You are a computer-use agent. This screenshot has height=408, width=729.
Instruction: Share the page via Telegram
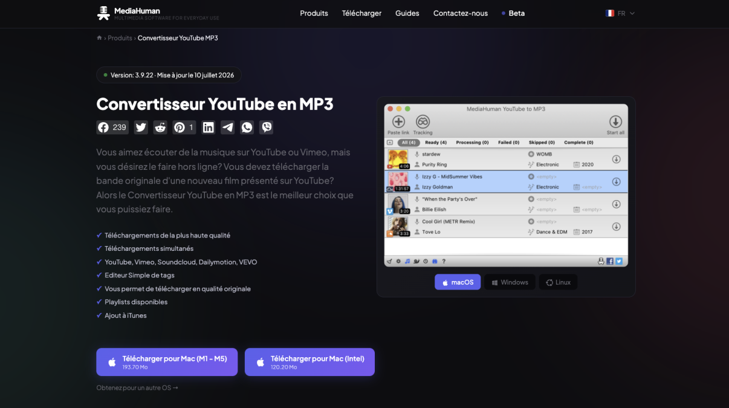tap(228, 127)
